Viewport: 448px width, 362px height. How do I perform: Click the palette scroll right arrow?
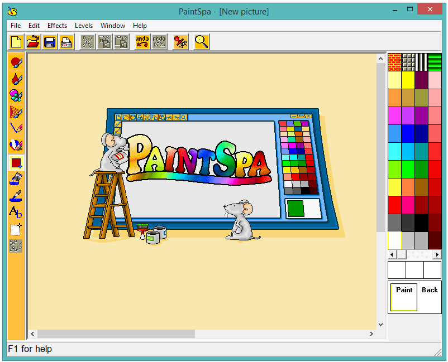437,254
